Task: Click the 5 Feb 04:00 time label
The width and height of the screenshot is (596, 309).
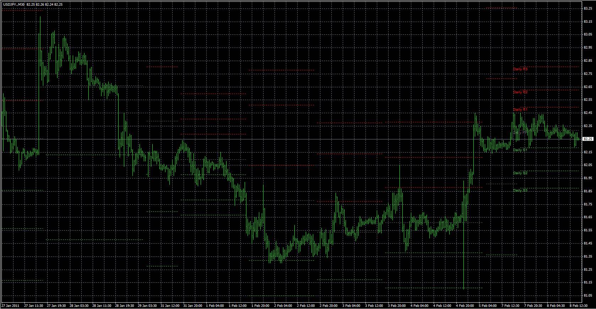Action: (488, 305)
